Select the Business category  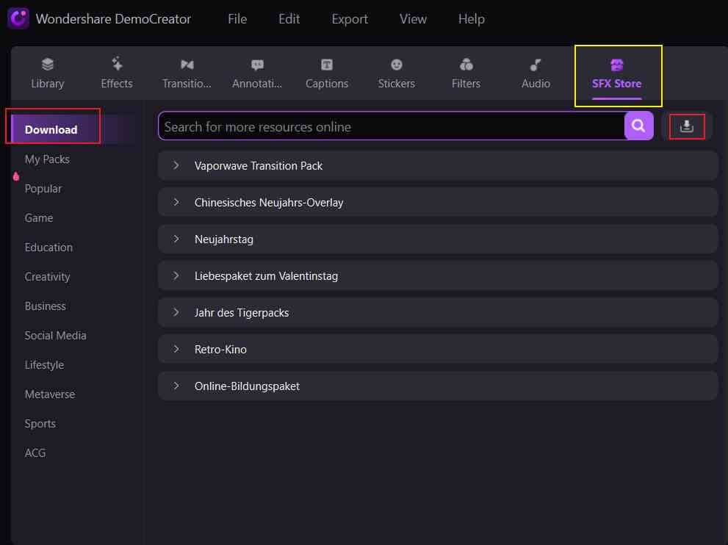pyautogui.click(x=45, y=306)
